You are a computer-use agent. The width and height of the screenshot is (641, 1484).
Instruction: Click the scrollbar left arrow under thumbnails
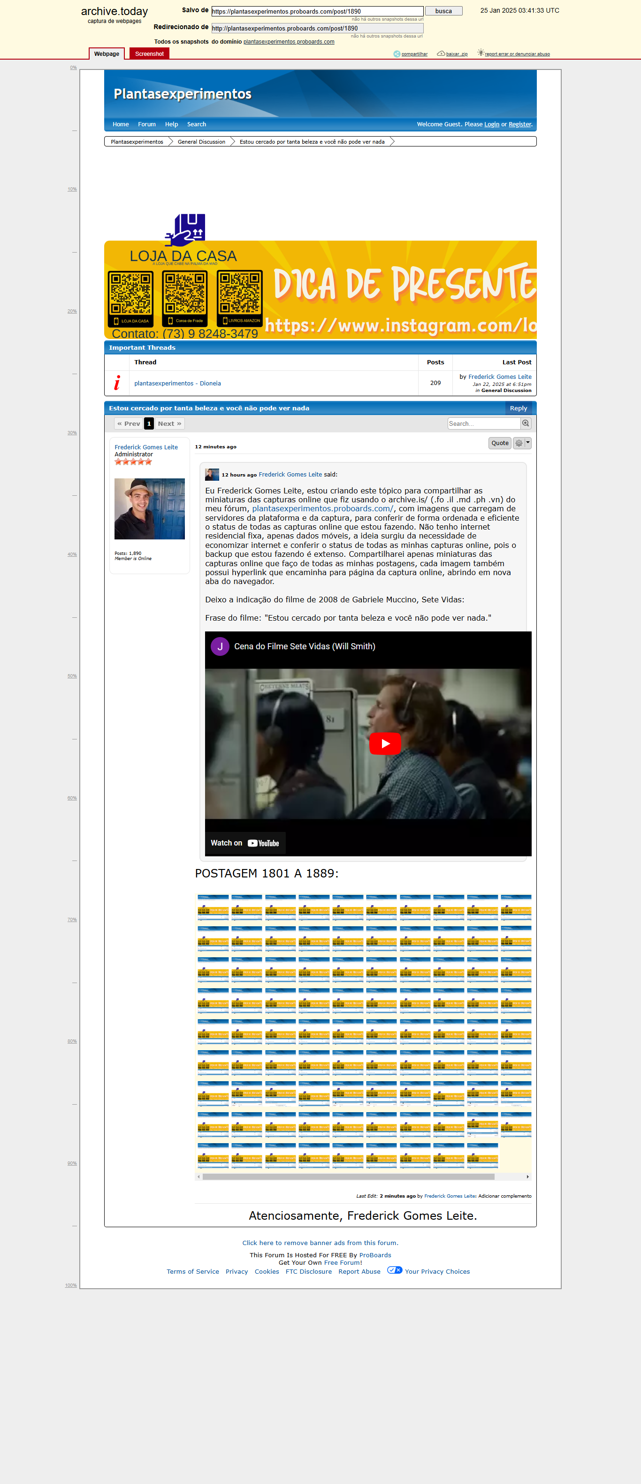[198, 1177]
